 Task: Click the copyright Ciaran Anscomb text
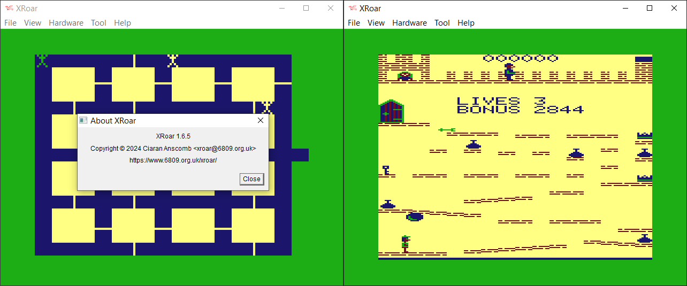pyautogui.click(x=173, y=148)
